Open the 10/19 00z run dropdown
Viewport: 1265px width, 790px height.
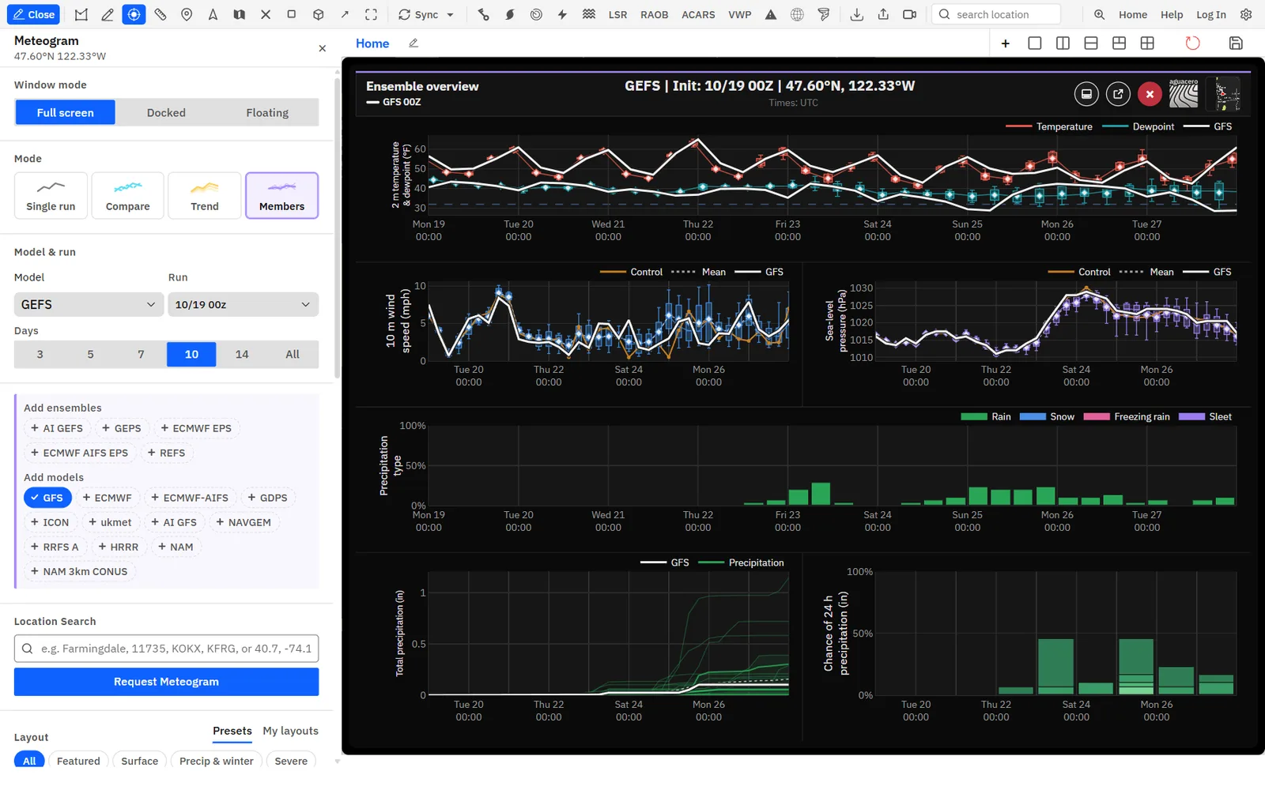tap(243, 304)
